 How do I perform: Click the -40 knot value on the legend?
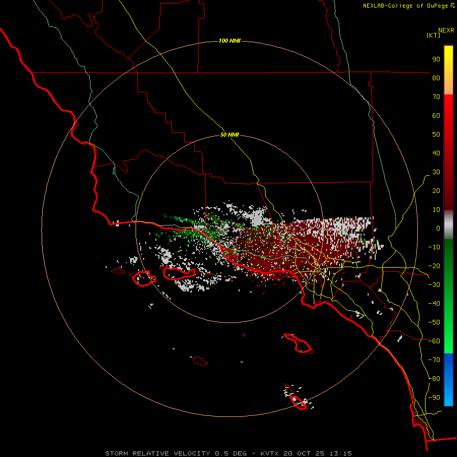pos(434,304)
